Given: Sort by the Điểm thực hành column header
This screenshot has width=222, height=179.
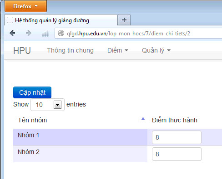Looking at the screenshot, I should [175, 120].
